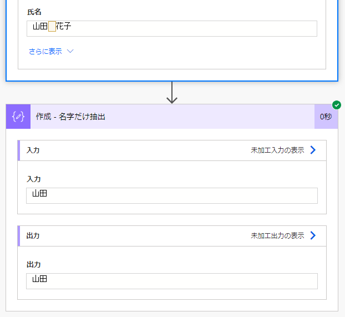
Task: Click the 出力 value field showing 山田
Action: pos(172,281)
